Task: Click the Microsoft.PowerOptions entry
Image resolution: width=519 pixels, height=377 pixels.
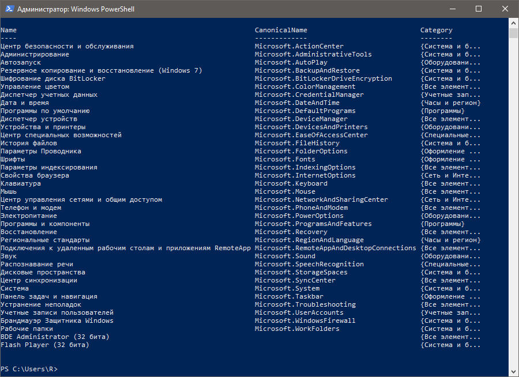Action: 299,215
